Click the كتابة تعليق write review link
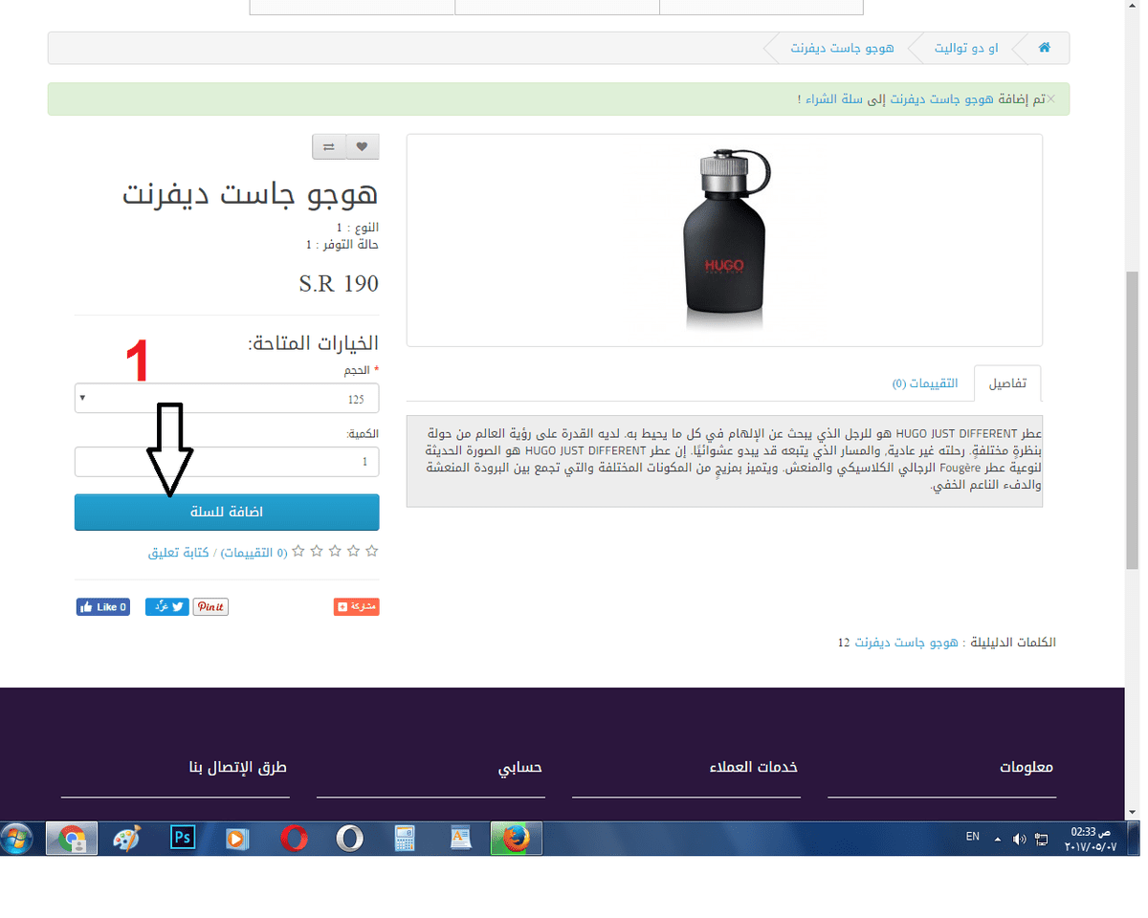Screen dimensions: 1148x918 [178, 553]
